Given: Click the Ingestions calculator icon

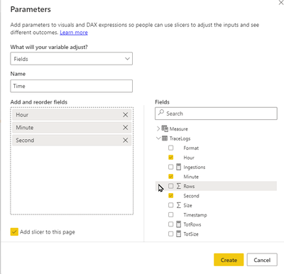Looking at the screenshot, I should pyautogui.click(x=179, y=167).
